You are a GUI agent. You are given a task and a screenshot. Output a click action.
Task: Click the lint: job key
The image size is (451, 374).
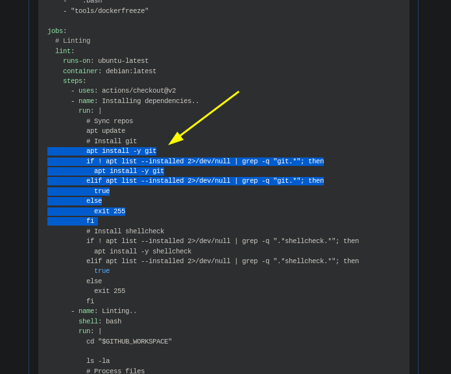tap(65, 51)
